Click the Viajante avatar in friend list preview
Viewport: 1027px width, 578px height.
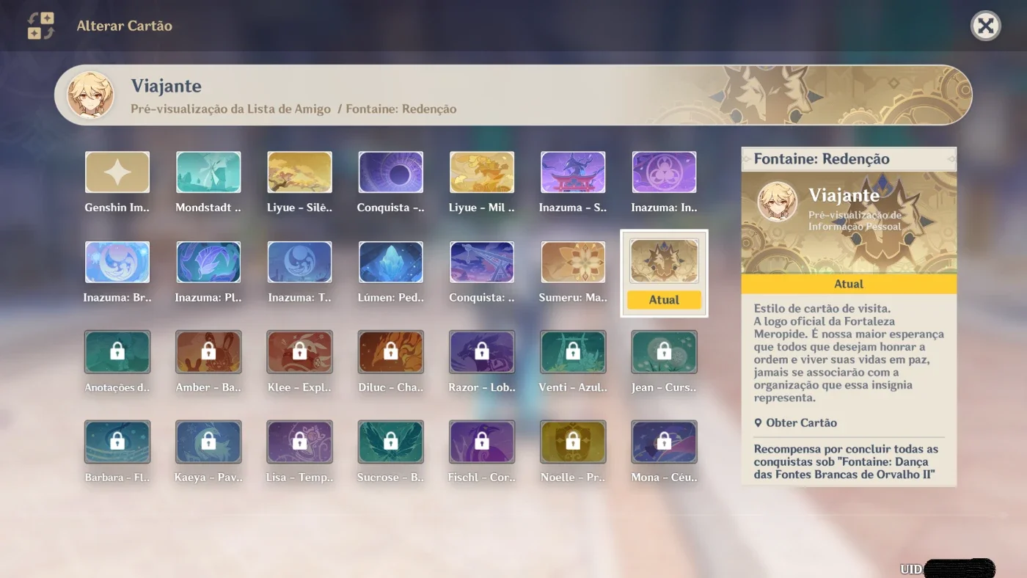[90, 95]
